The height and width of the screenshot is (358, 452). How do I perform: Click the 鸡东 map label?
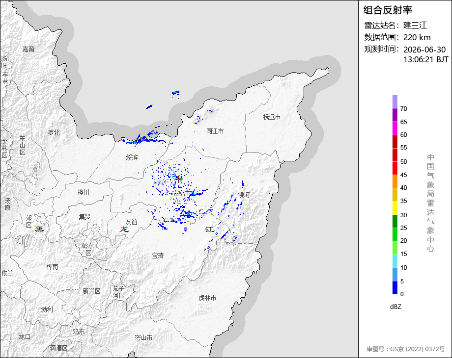coord(79,332)
